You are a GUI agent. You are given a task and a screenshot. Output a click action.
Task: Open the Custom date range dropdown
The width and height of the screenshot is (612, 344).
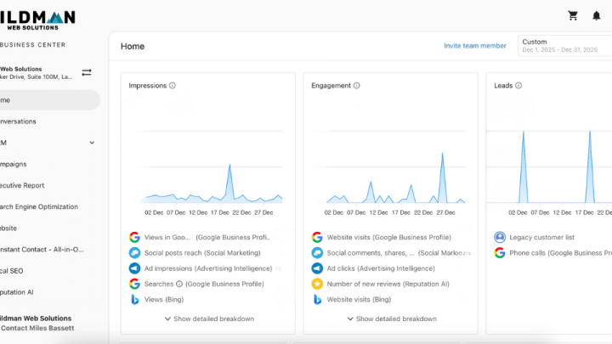coord(564,46)
